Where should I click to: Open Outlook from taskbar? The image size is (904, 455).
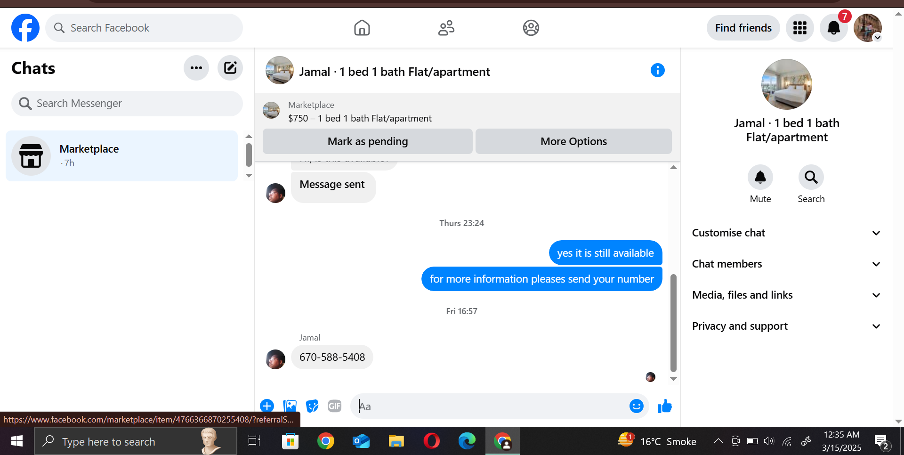(361, 441)
